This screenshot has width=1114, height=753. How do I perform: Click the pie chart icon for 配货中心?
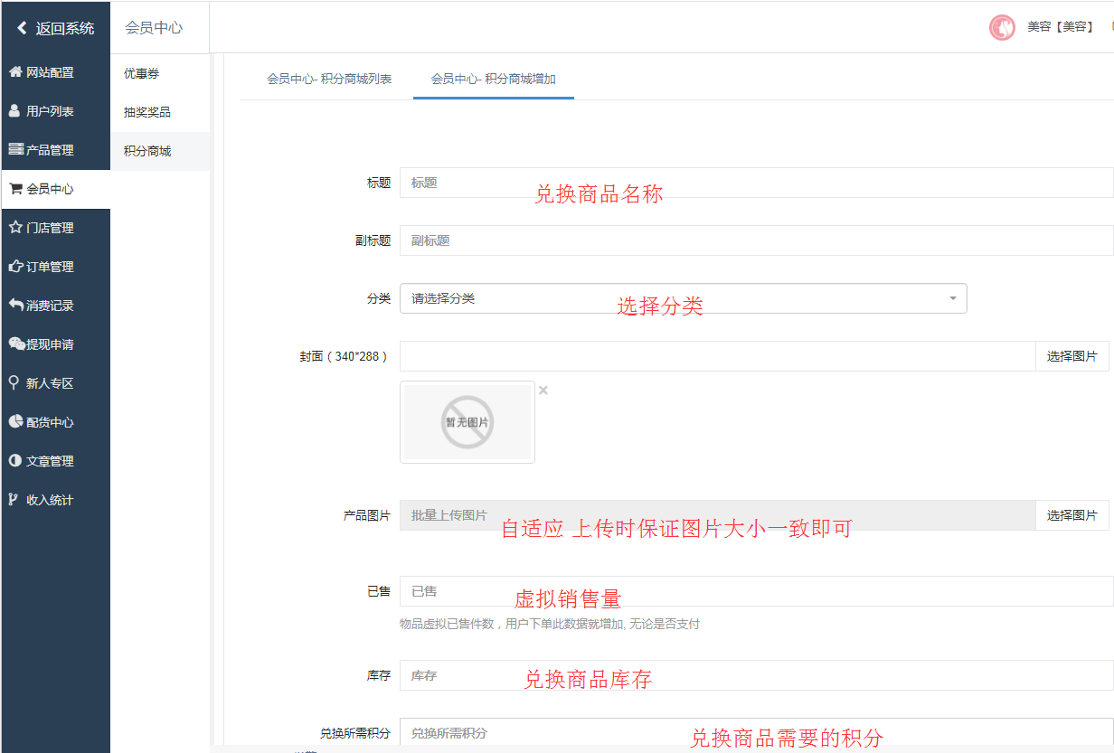pyautogui.click(x=15, y=422)
